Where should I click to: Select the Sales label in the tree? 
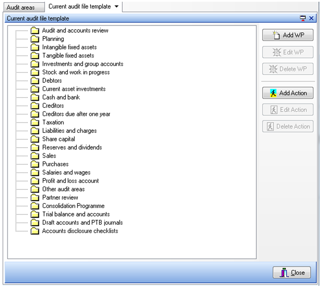49,156
